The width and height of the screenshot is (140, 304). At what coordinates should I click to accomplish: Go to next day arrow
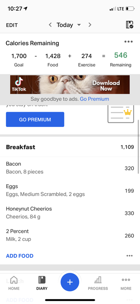[90, 25]
